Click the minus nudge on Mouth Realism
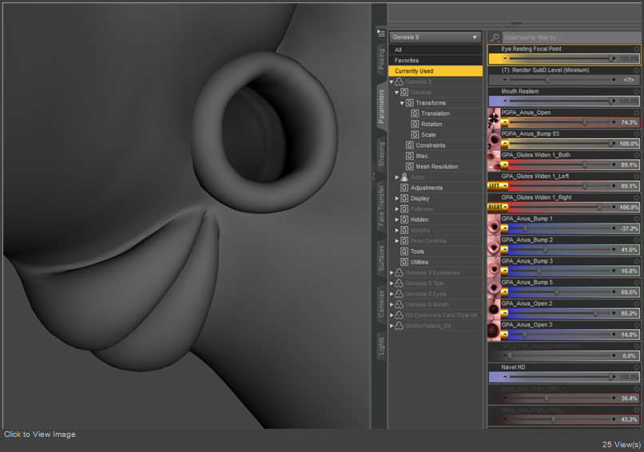This screenshot has width=644, height=452. pyautogui.click(x=505, y=101)
